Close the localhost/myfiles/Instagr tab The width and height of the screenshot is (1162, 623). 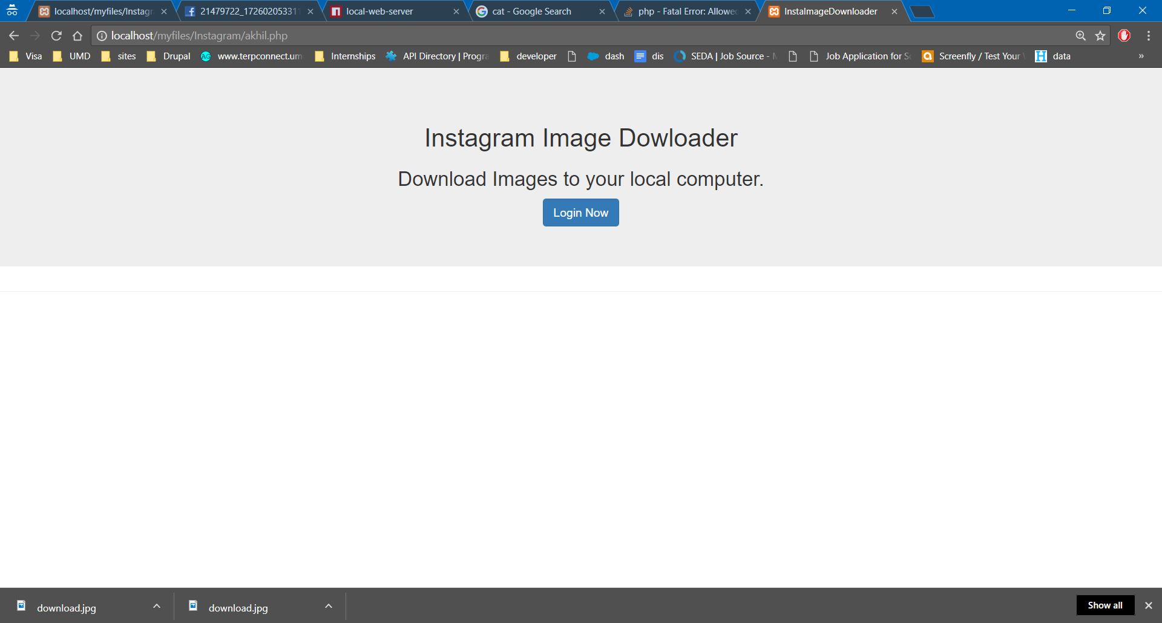click(x=164, y=12)
